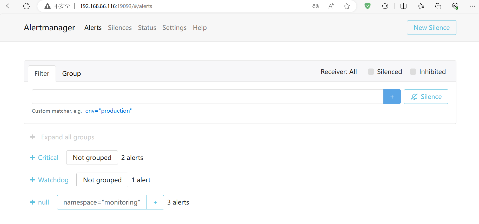The image size is (479, 224).
Task: Click the Expand all groups plus icon
Action: (x=32, y=137)
